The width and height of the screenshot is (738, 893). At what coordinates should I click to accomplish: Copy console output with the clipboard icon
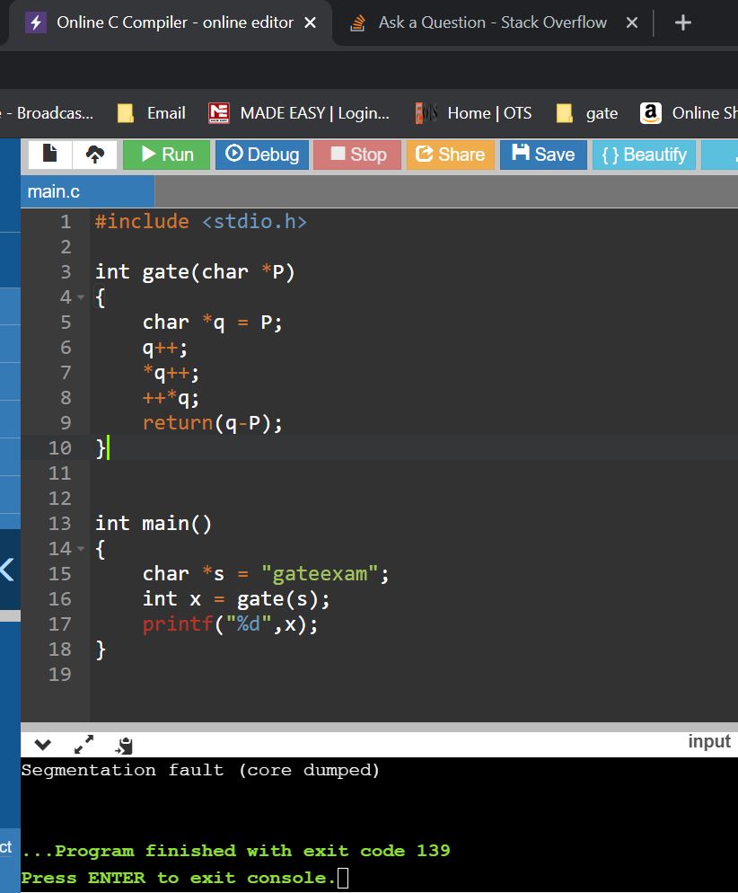pos(124,744)
